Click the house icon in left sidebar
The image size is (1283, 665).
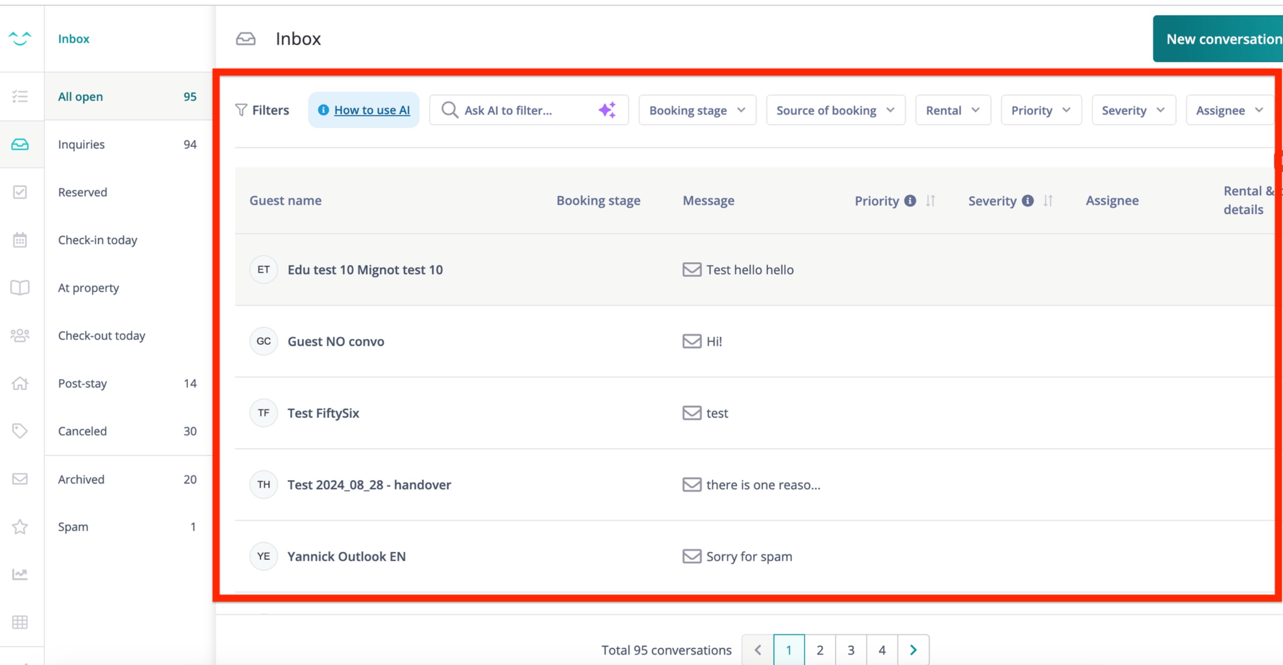[x=20, y=383]
